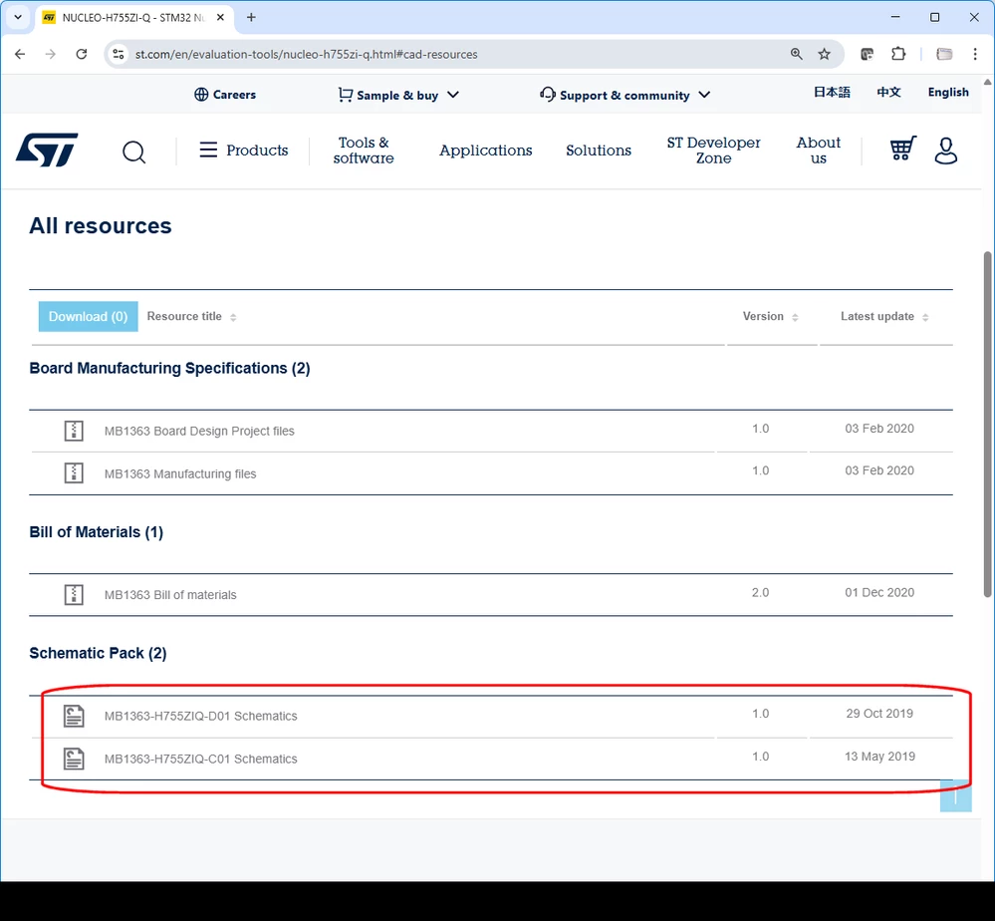Viewport: 995px width, 921px height.
Task: Click the zip icon for MB1363 Manufacturing files
Action: click(74, 473)
